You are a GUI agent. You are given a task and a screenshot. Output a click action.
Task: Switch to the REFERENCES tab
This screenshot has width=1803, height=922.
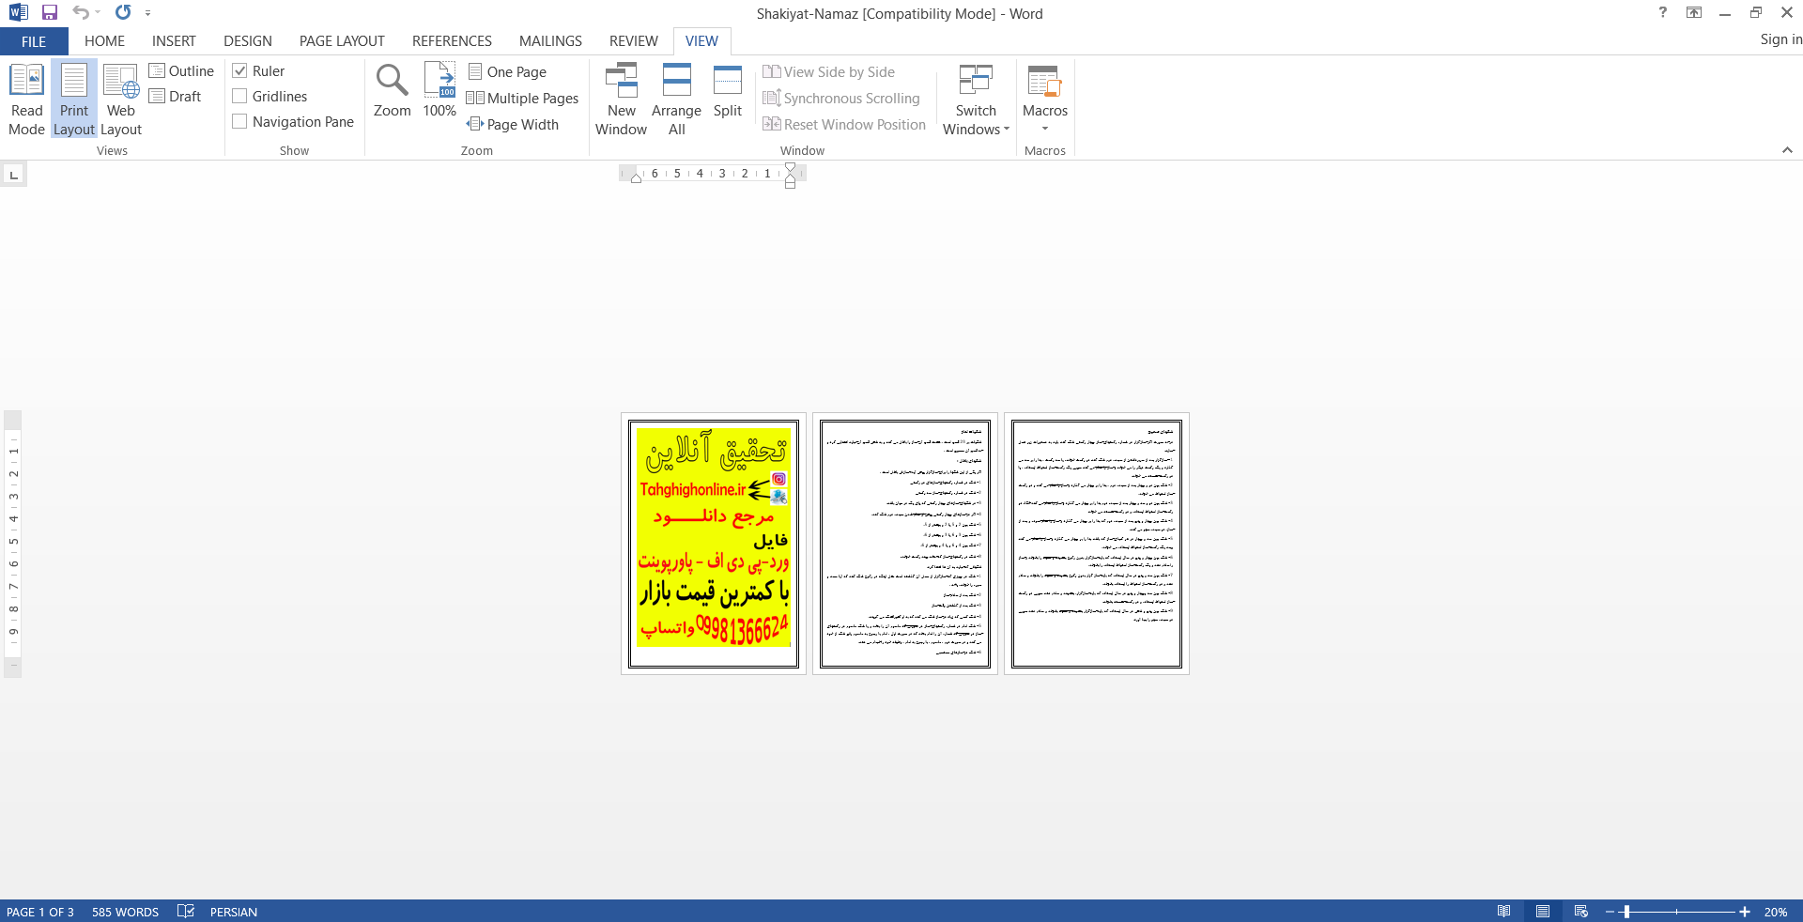point(452,41)
